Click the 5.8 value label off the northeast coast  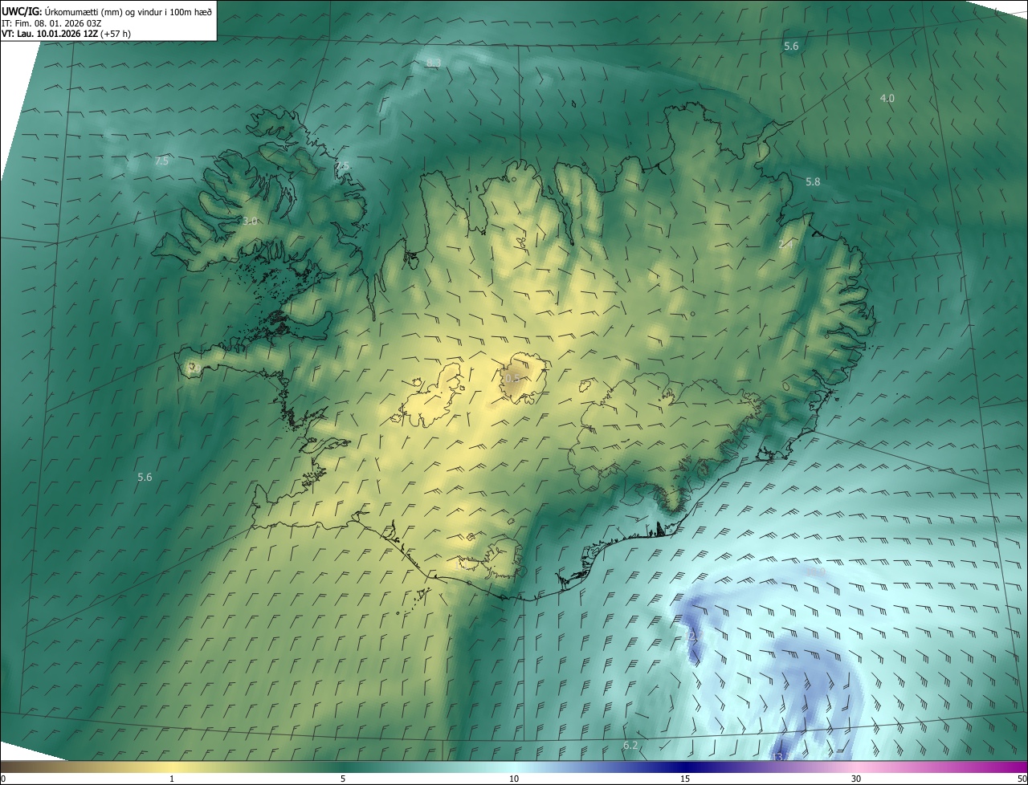(813, 182)
